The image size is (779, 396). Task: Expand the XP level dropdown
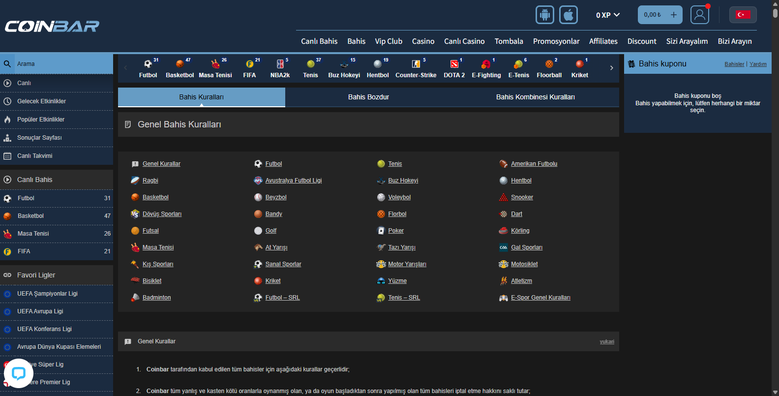[608, 15]
